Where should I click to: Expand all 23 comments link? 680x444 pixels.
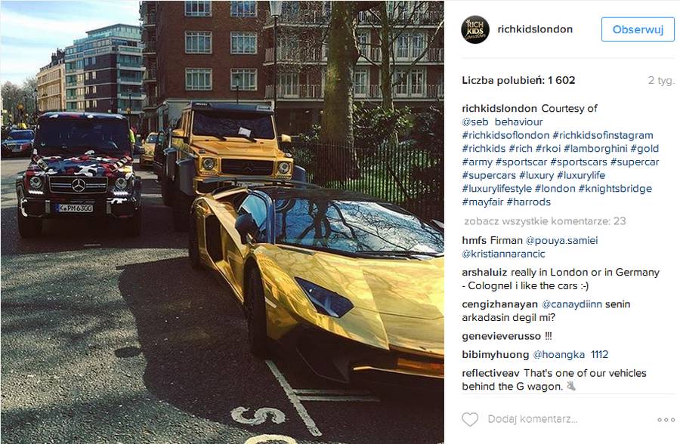[545, 221]
